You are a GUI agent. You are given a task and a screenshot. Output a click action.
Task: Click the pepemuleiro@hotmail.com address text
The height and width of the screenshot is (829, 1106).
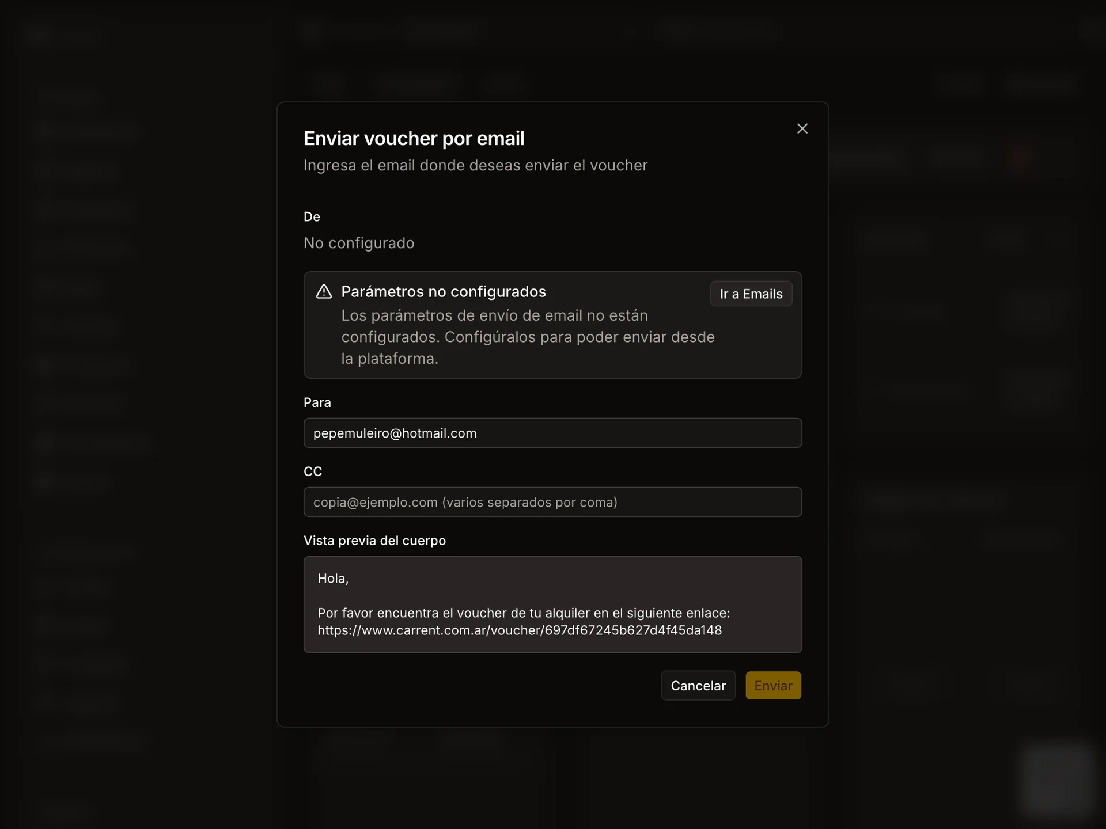[395, 433]
